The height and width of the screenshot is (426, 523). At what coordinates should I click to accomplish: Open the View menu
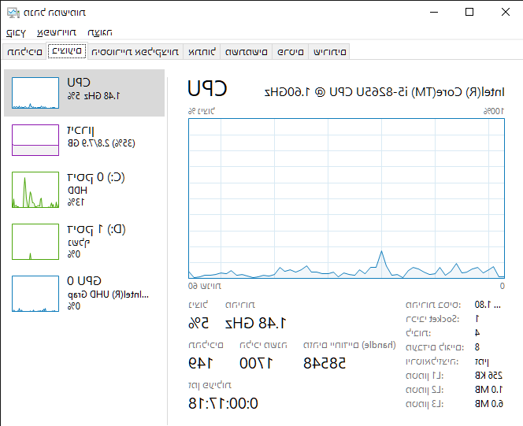100,32
